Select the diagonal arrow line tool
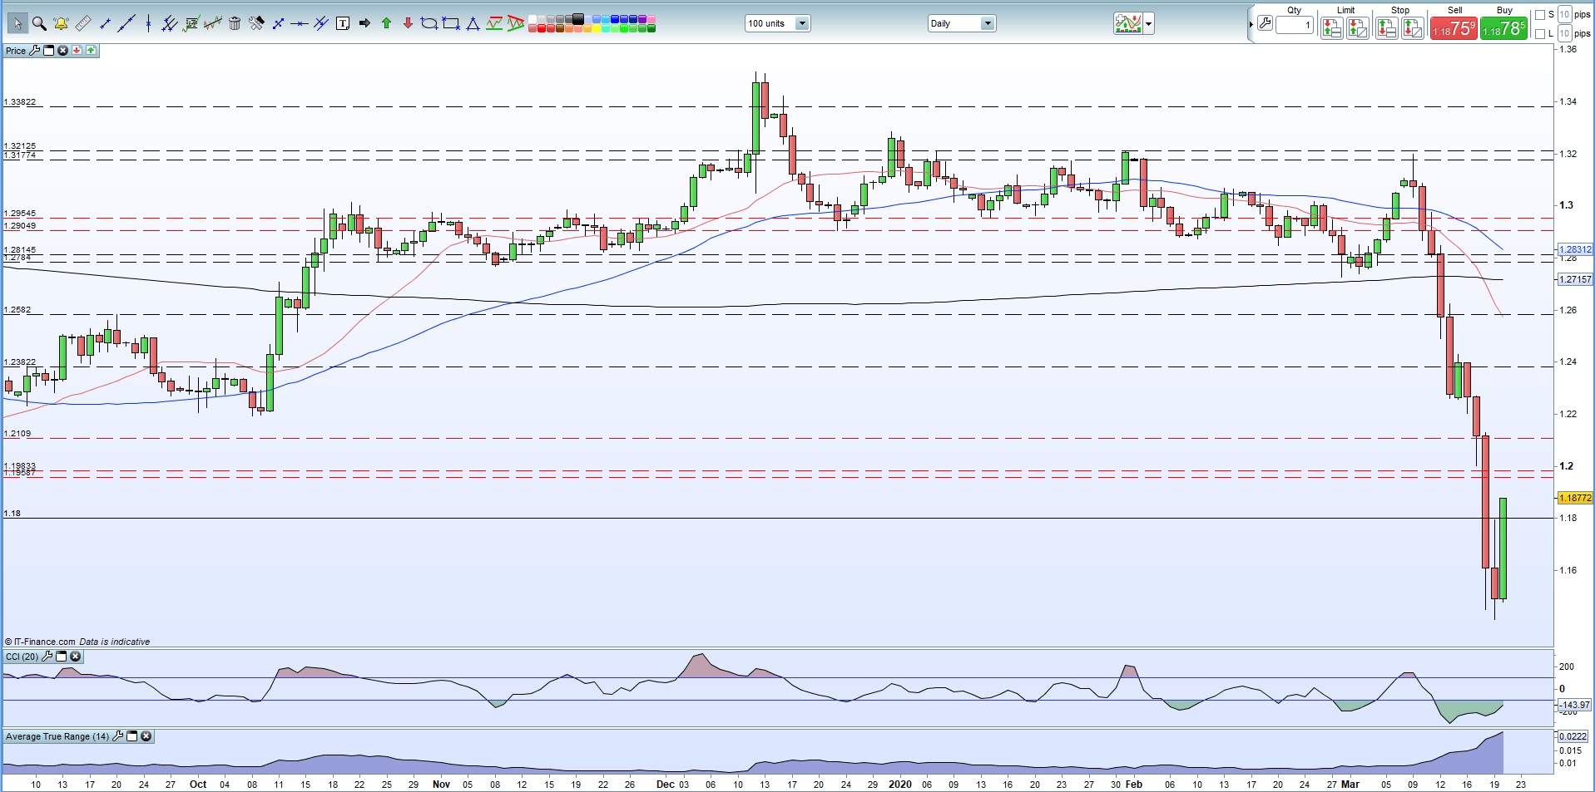The width and height of the screenshot is (1595, 792). pos(278,23)
